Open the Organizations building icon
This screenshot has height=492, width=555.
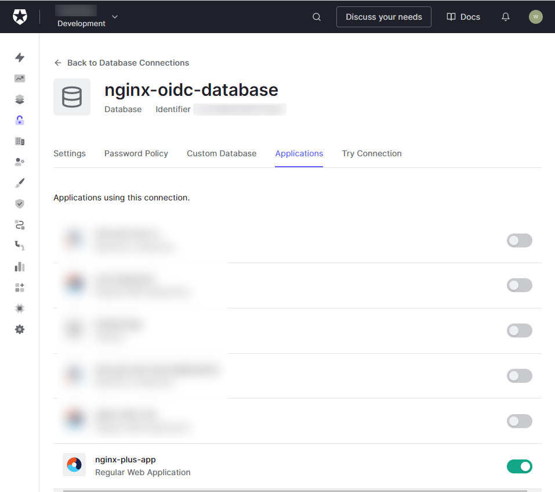pyautogui.click(x=19, y=141)
